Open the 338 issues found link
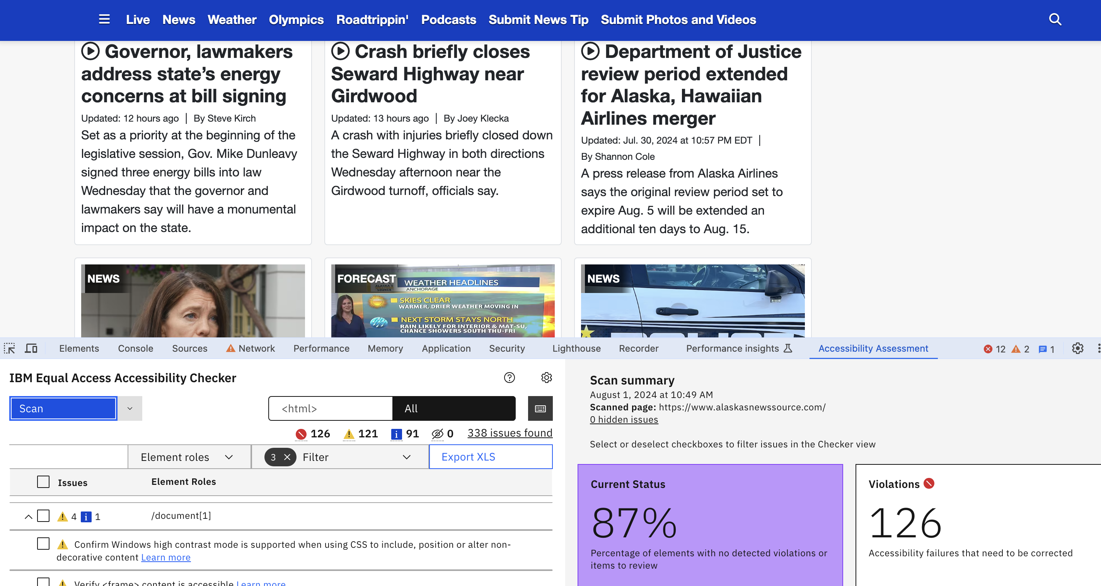 pyautogui.click(x=510, y=433)
